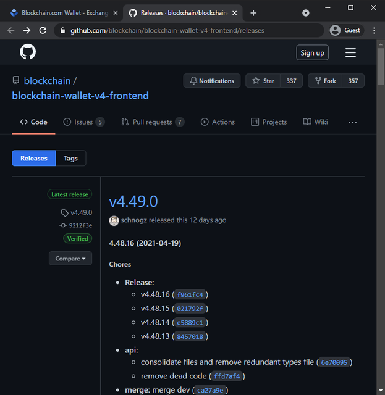385x395 pixels.
Task: Open the Chrome three-dot menu
Action: pyautogui.click(x=374, y=30)
